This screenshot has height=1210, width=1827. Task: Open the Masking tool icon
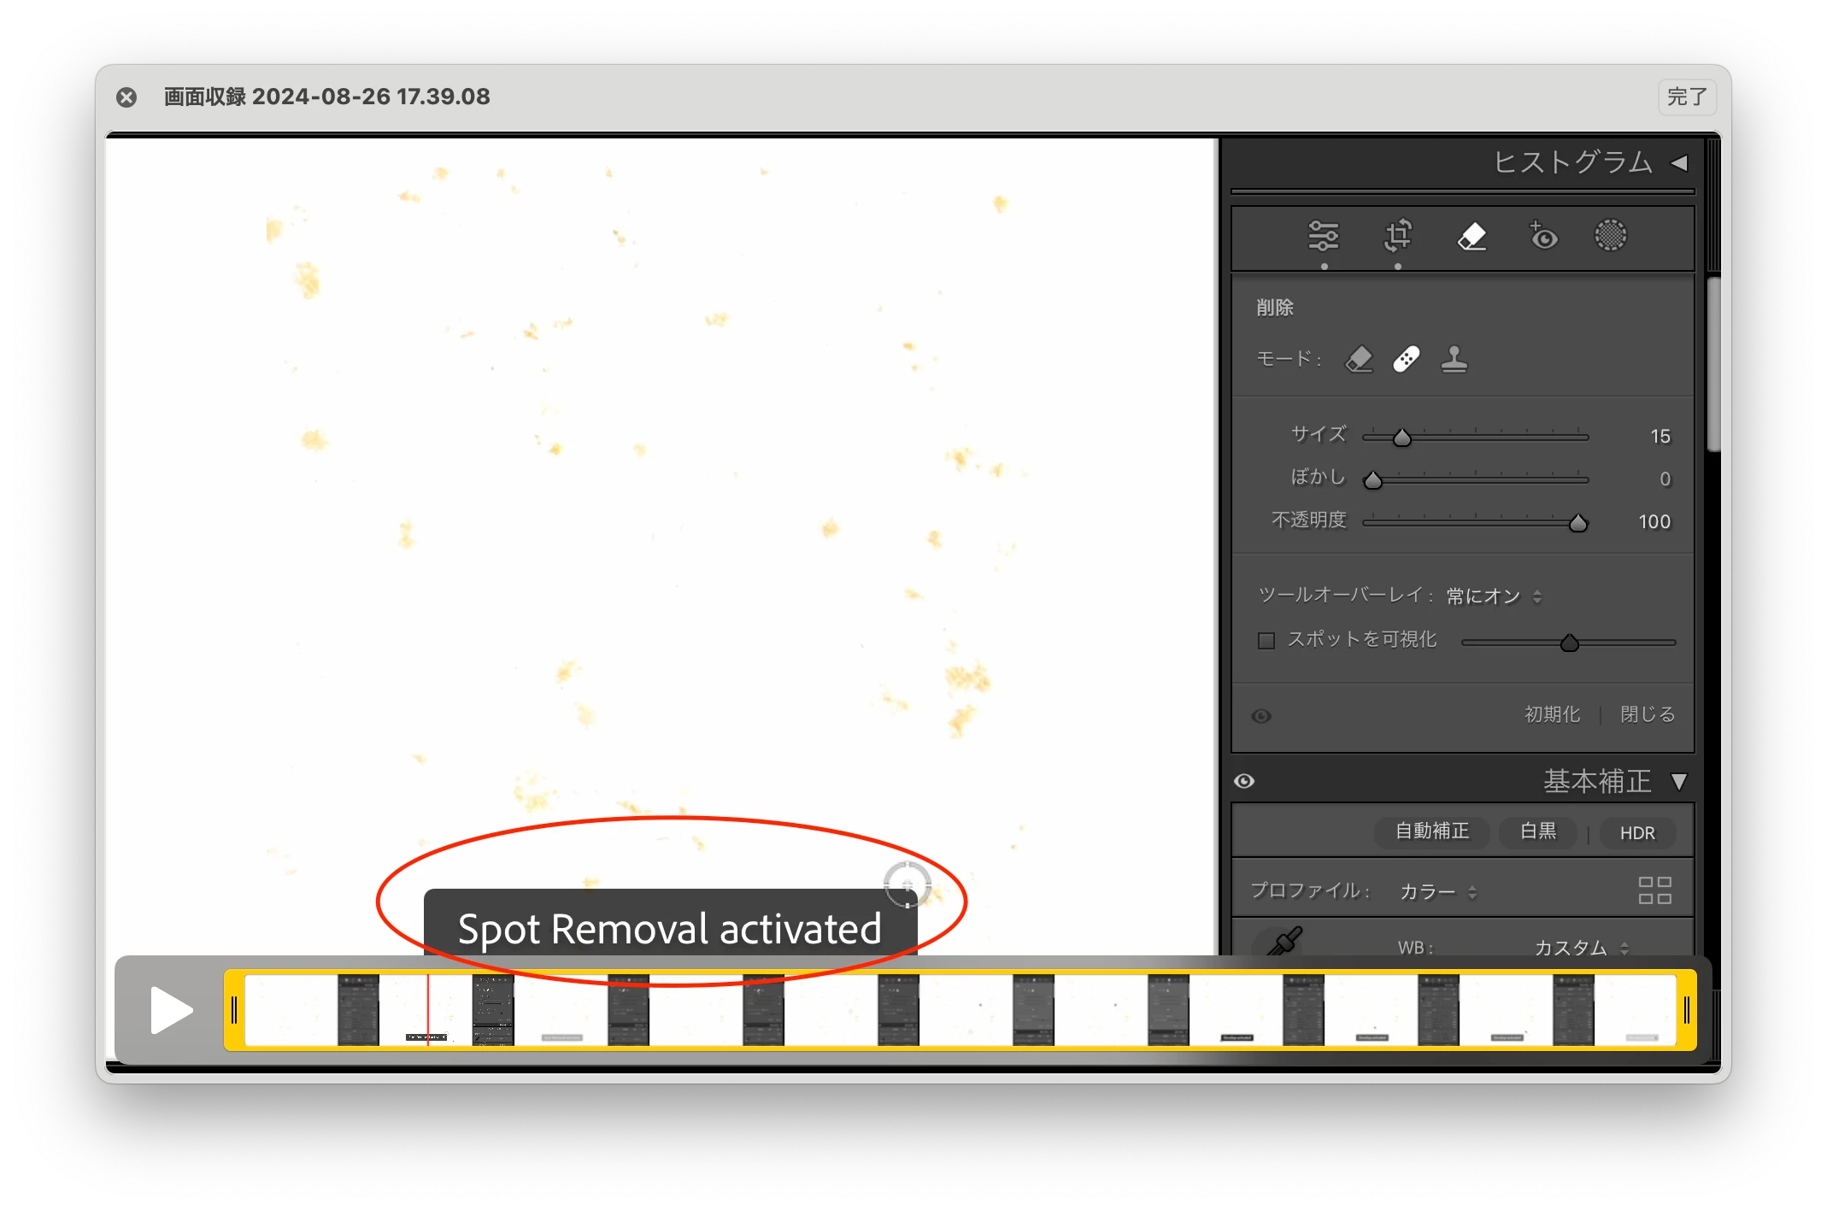pos(1610,236)
